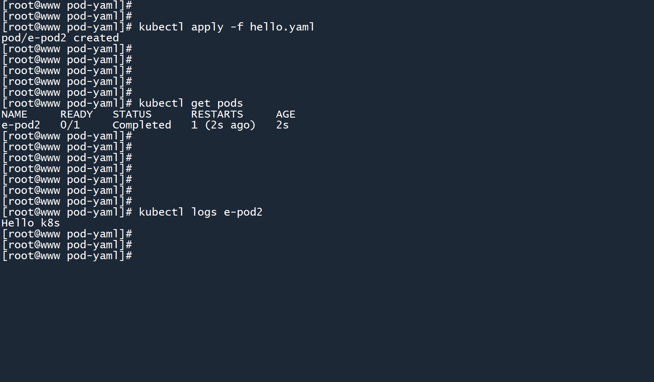
Task: Click the "-f" flag in apply command
Action: [x=237, y=27]
